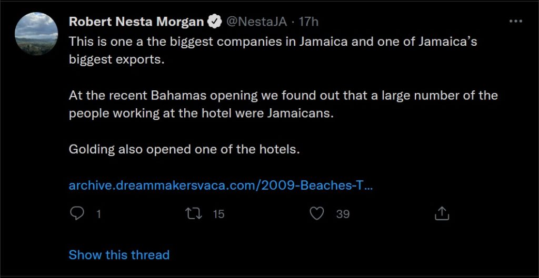Screen dimensions: 539x278
Task: Click the retweet count of 15
Action: 218,214
